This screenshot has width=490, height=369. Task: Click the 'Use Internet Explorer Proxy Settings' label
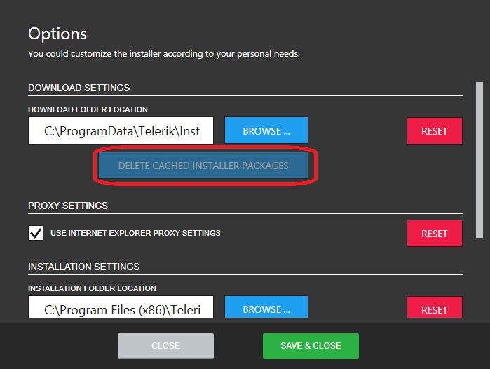pos(135,233)
